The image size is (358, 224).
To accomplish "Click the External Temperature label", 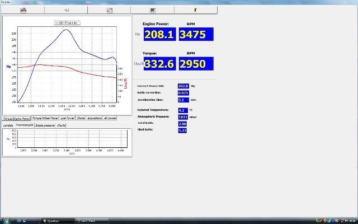I will [x=153, y=110].
